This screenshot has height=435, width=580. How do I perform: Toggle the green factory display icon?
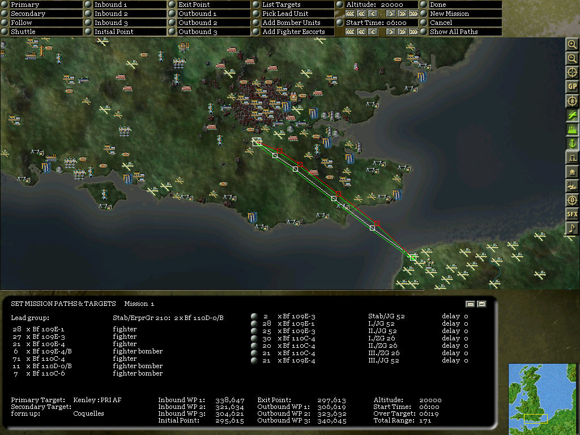(x=572, y=130)
